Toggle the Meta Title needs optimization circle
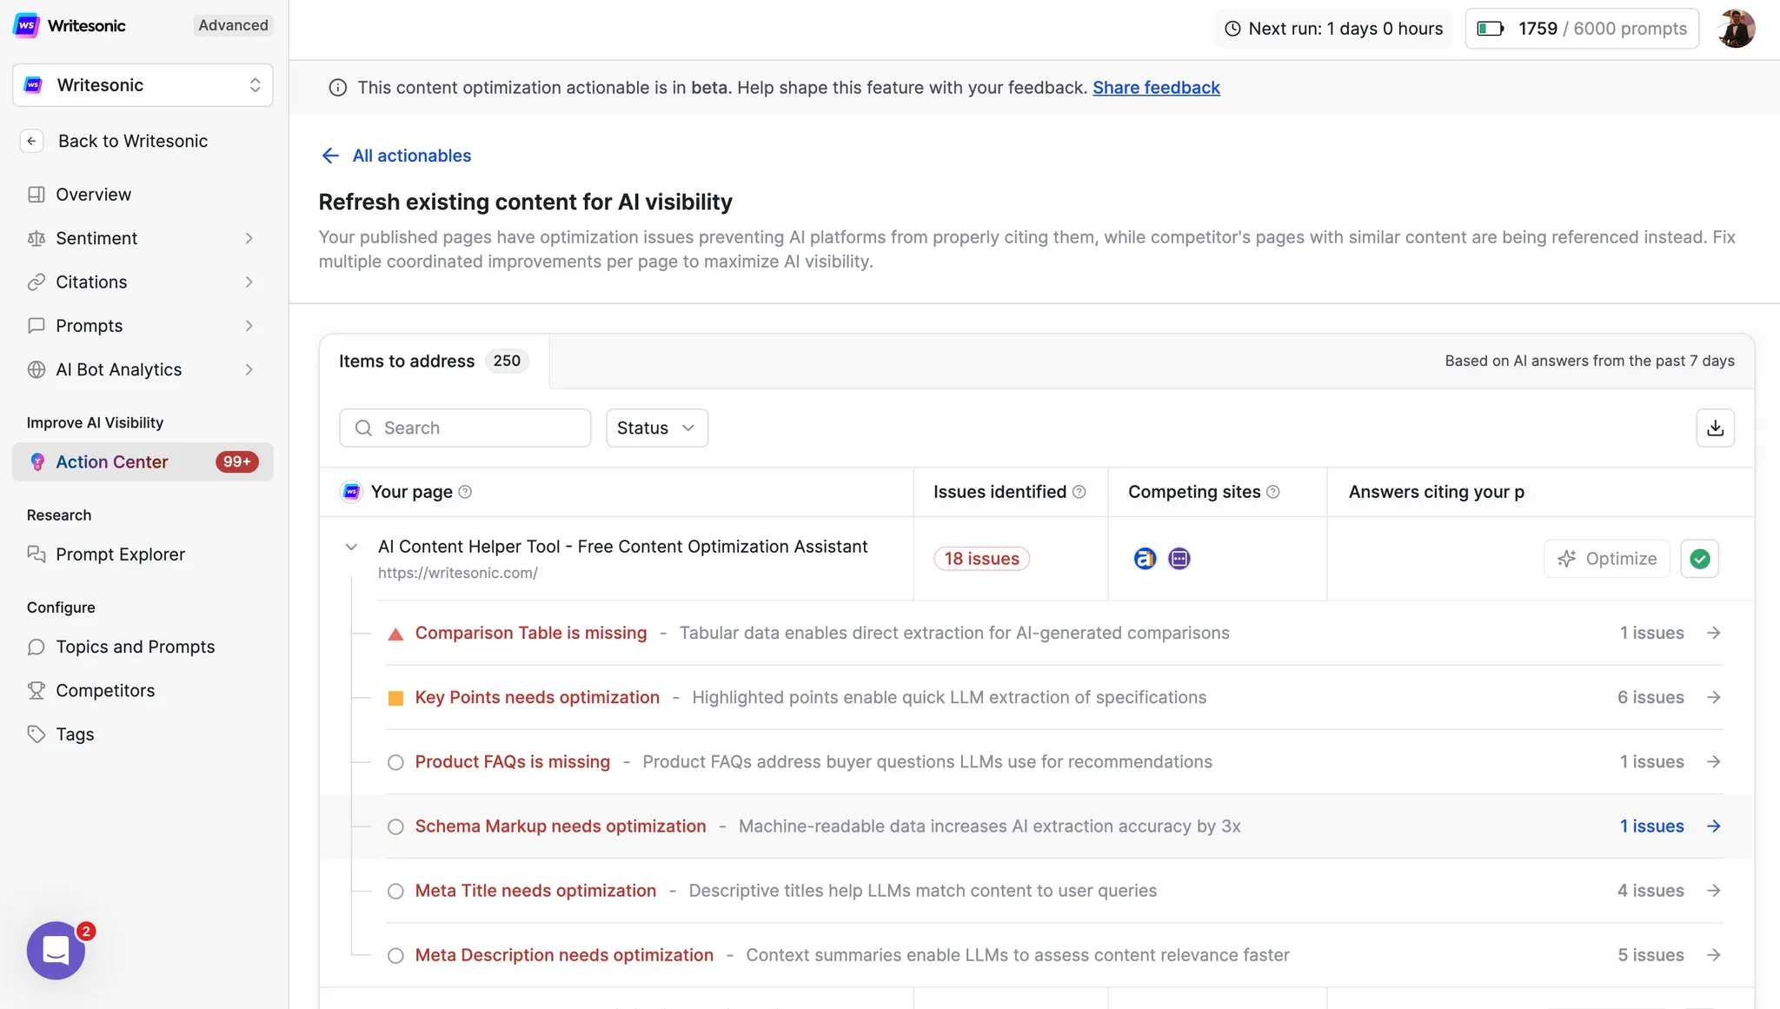This screenshot has width=1780, height=1009. [395, 891]
